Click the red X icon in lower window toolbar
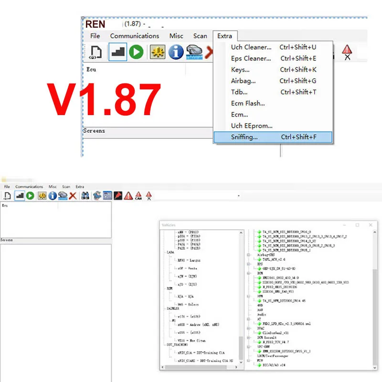 [73, 196]
